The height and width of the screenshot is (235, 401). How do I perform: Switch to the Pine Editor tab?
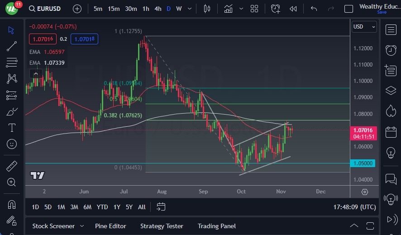click(110, 226)
